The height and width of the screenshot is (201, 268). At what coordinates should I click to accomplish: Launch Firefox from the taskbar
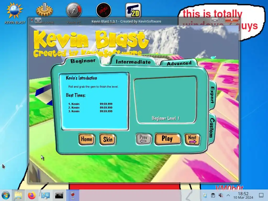pyautogui.click(x=32, y=195)
